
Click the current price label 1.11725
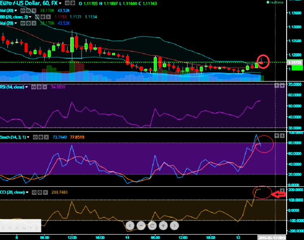(295, 63)
